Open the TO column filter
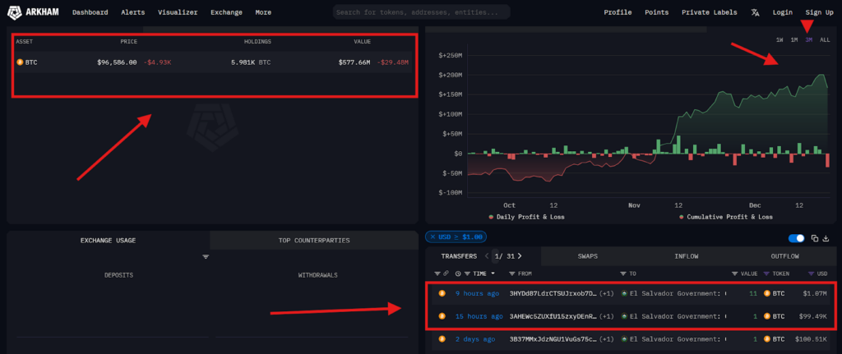Viewport: 842px width, 354px height. point(623,274)
